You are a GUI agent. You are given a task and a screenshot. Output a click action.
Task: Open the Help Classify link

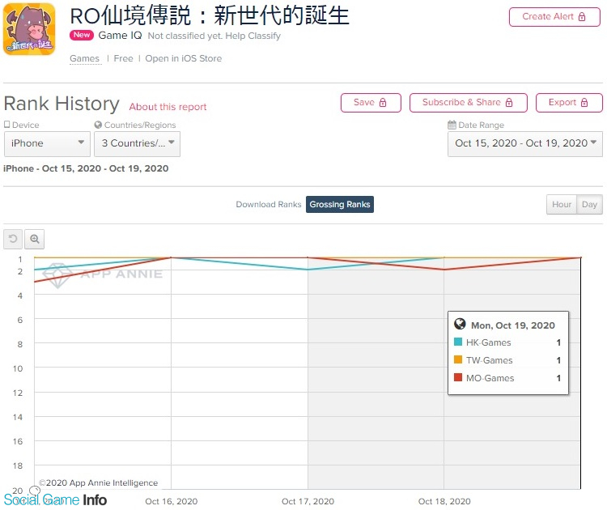[253, 36]
